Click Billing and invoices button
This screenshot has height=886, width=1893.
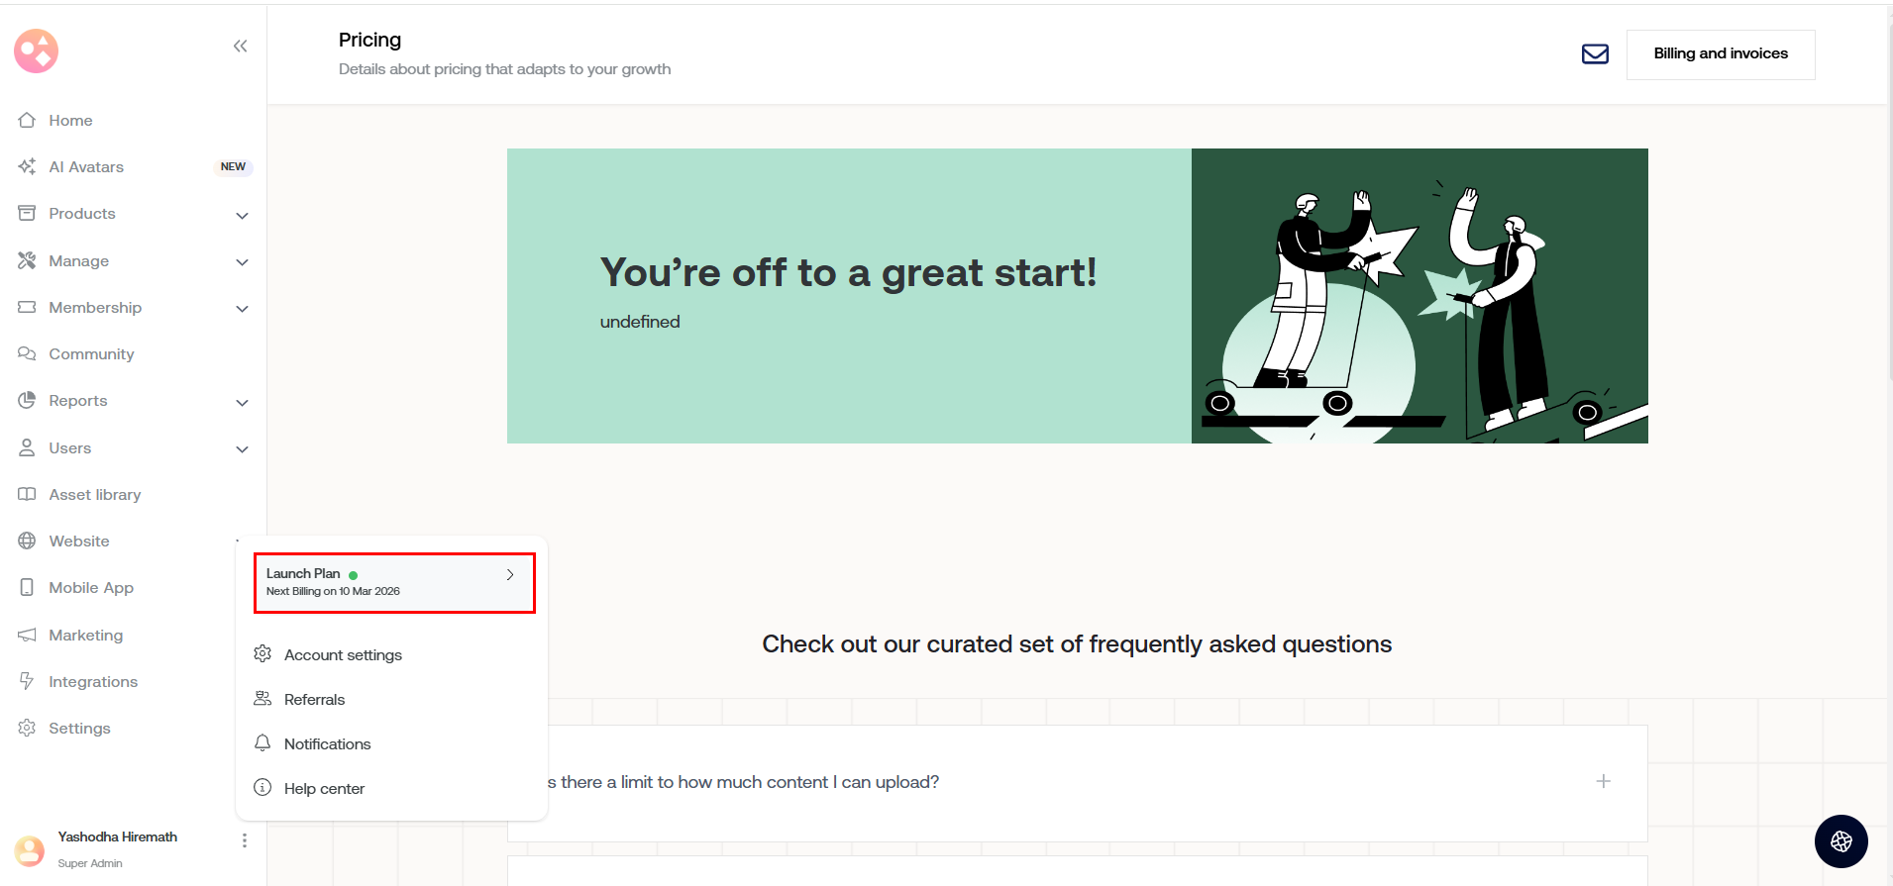(1720, 54)
